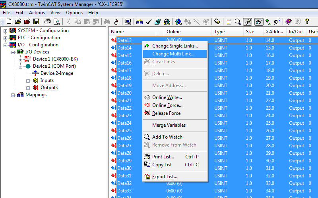Choose Merge Variables from the context menu
Image resolution: width=318 pixels, height=198 pixels.
coord(175,125)
